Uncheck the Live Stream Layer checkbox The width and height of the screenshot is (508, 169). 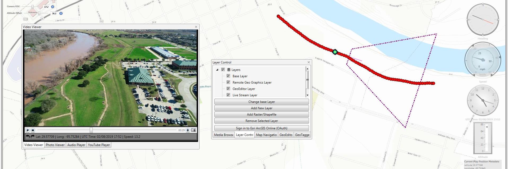pos(228,95)
